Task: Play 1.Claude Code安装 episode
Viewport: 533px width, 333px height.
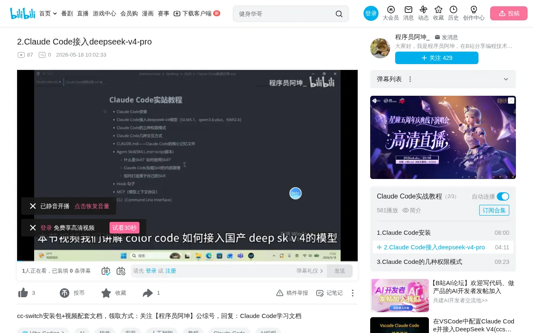Action: pyautogui.click(x=443, y=233)
